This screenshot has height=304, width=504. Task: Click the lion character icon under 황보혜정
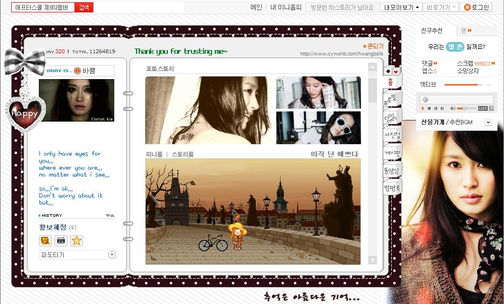tap(45, 241)
